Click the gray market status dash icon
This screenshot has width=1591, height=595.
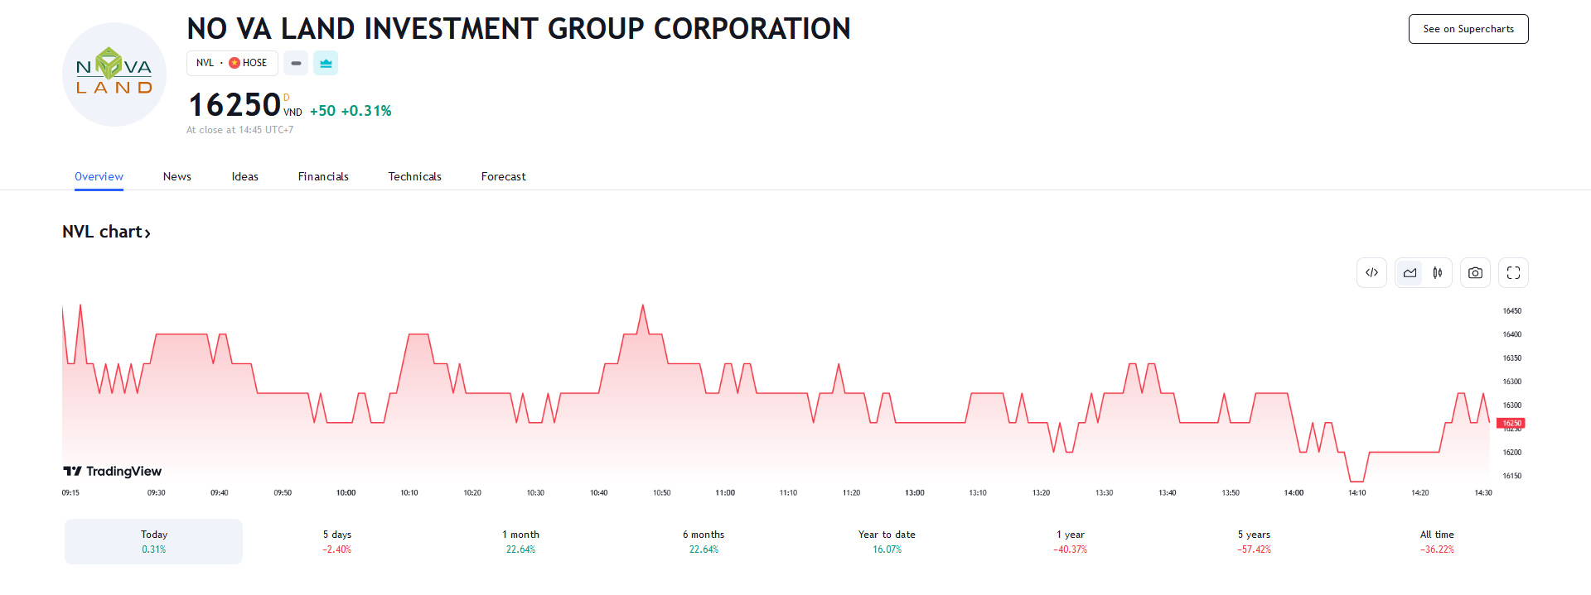click(296, 63)
